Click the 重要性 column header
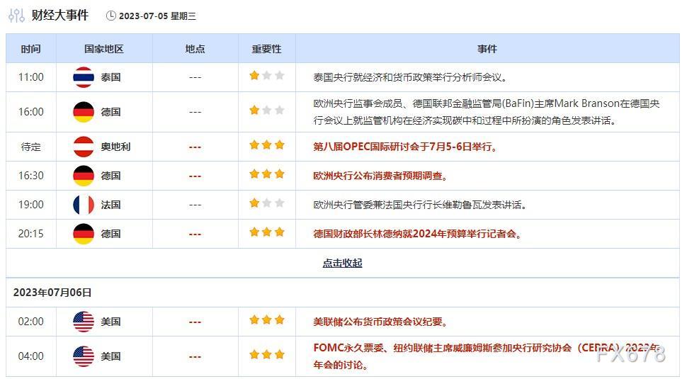The image size is (687, 379). pos(266,49)
